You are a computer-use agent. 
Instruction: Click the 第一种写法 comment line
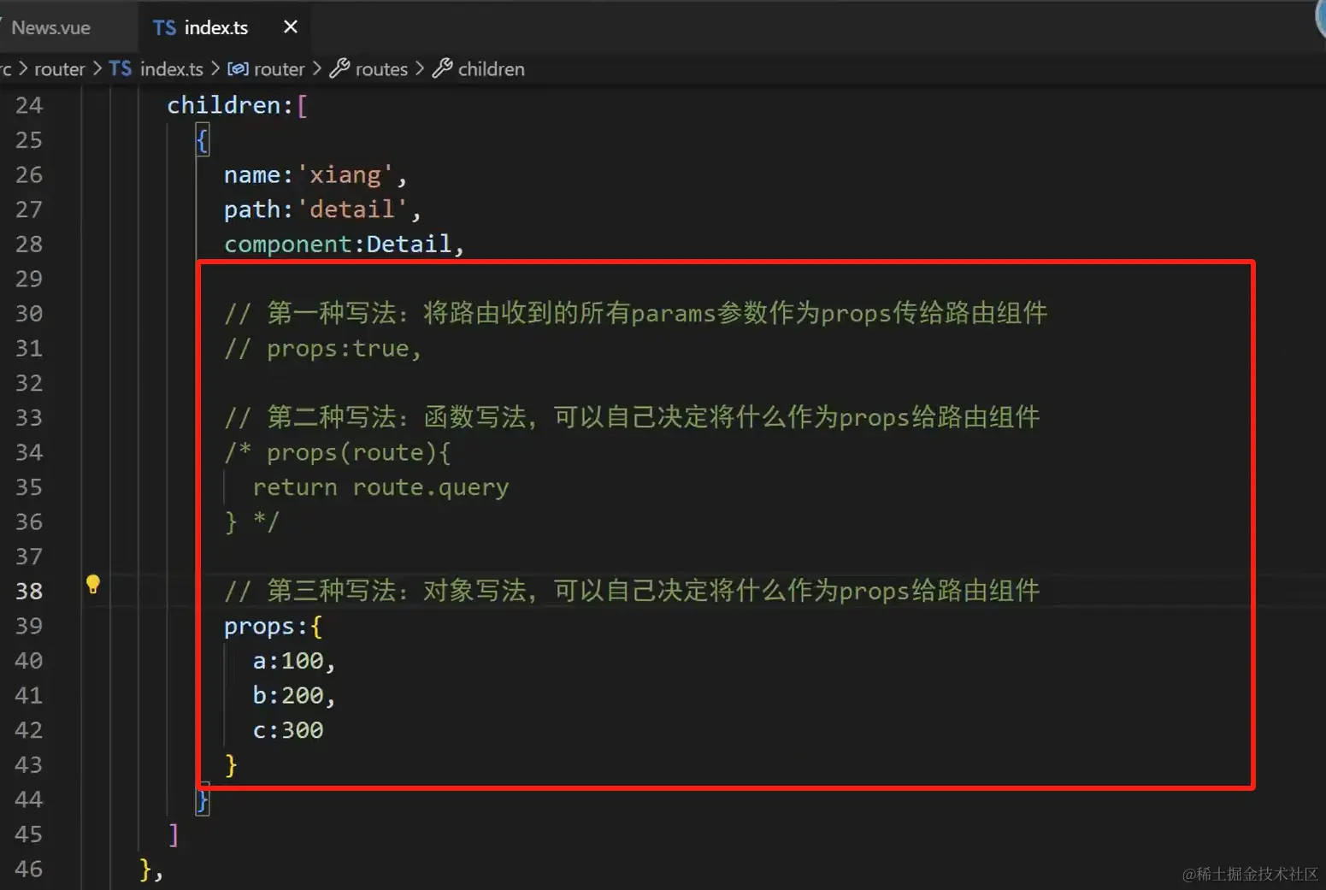636,313
